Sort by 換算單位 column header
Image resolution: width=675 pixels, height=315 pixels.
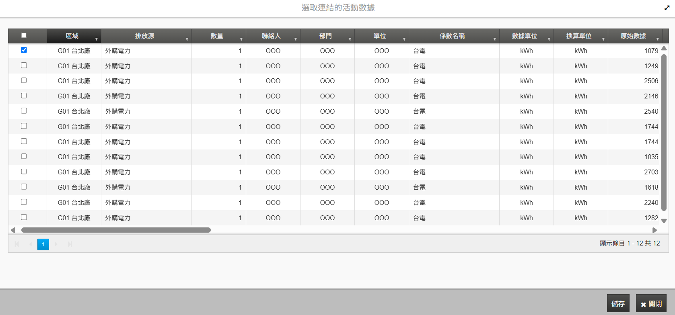tap(578, 36)
